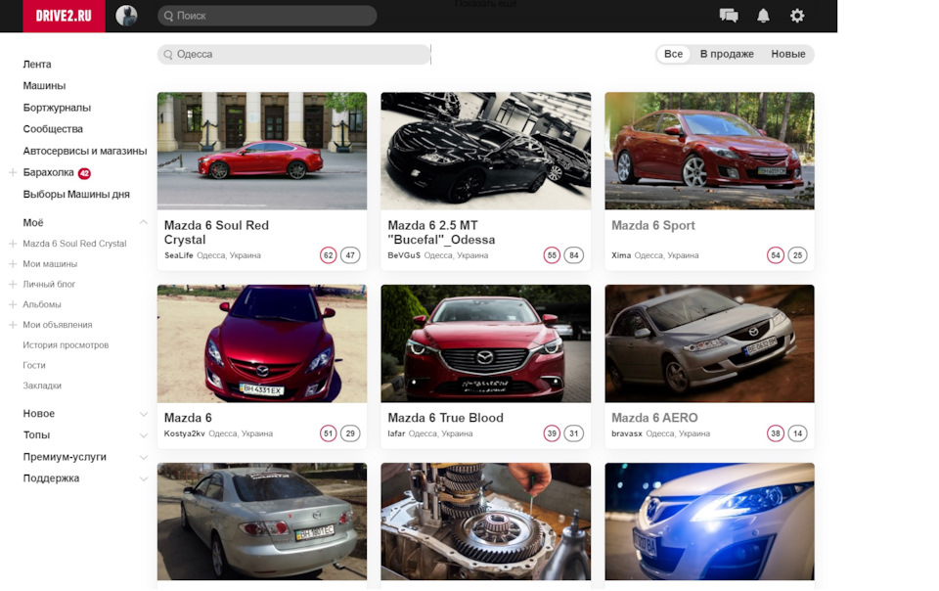
Task: Open the settings gear icon
Action: [x=797, y=16]
